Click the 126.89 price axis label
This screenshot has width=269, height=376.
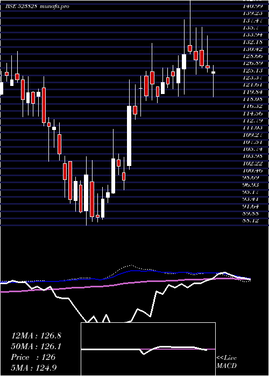point(252,63)
